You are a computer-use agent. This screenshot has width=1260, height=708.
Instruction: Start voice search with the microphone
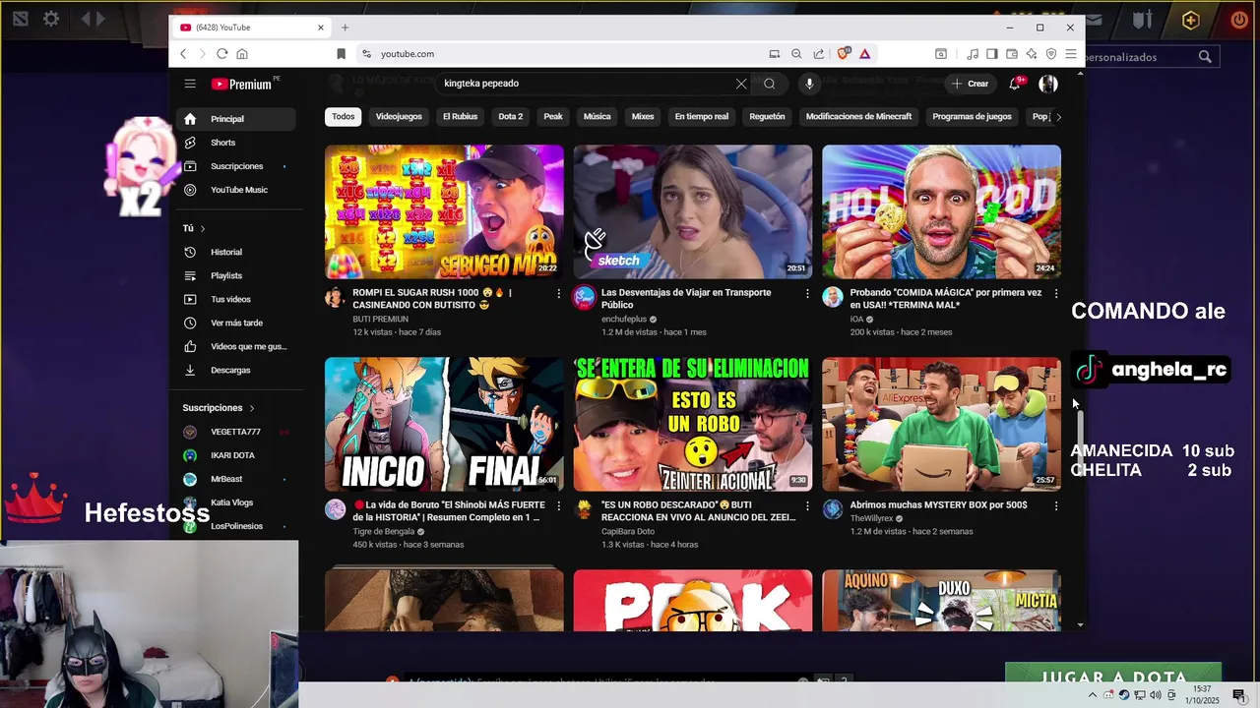809,84
